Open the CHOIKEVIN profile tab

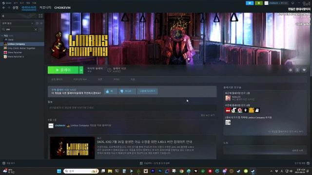click(x=62, y=8)
